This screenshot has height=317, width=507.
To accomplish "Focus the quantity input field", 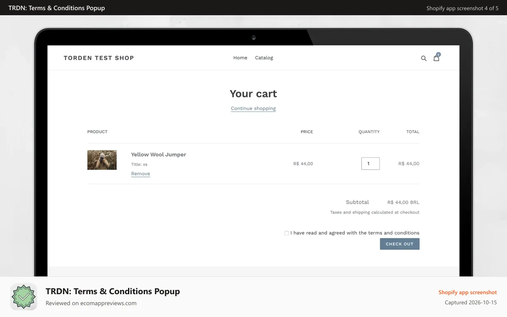I will click(371, 164).
